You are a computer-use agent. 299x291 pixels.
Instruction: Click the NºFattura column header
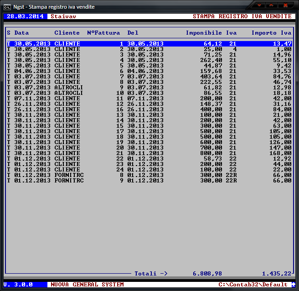coord(103,33)
